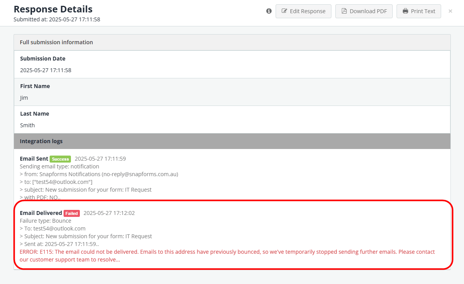Click the Submitted at timestamp below title
Image resolution: width=464 pixels, height=284 pixels.
click(x=57, y=19)
